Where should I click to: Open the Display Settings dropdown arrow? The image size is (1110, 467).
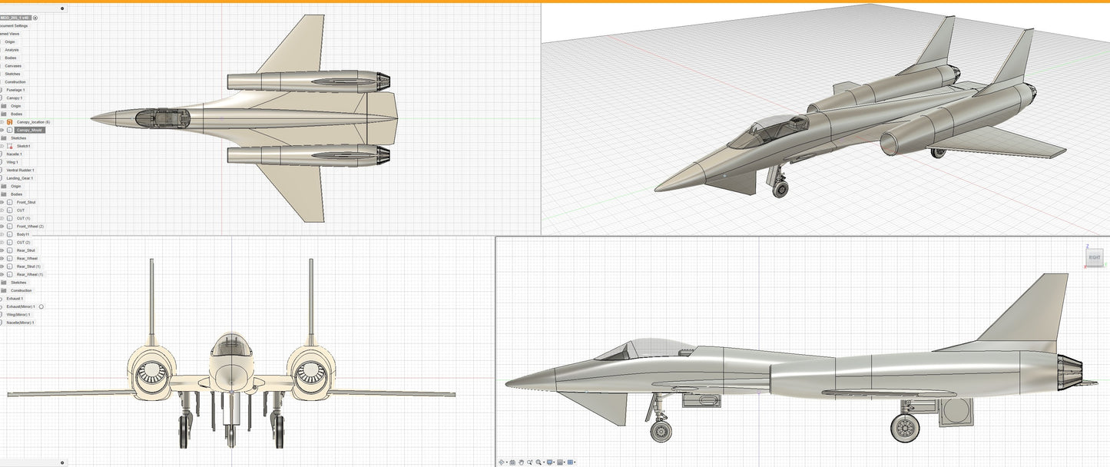[554, 462]
